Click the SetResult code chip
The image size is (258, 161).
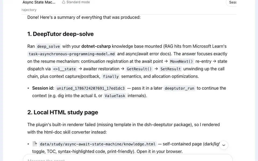[x=170, y=69]
